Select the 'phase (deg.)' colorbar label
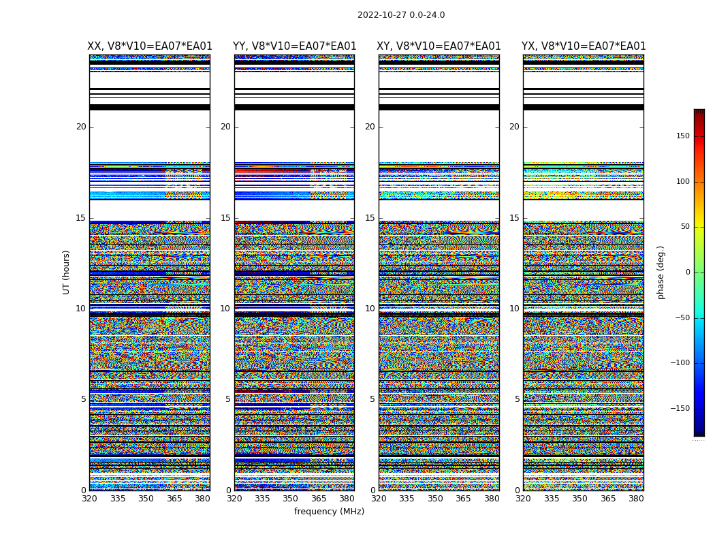The height and width of the screenshot is (545, 715). 661,272
